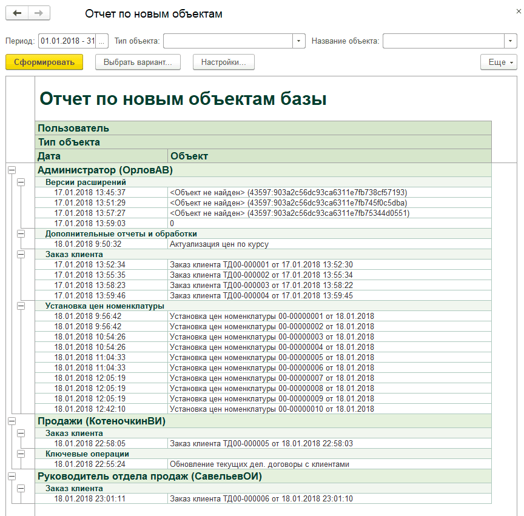
Task: Collapse the Версии расширений group
Action: click(21, 182)
